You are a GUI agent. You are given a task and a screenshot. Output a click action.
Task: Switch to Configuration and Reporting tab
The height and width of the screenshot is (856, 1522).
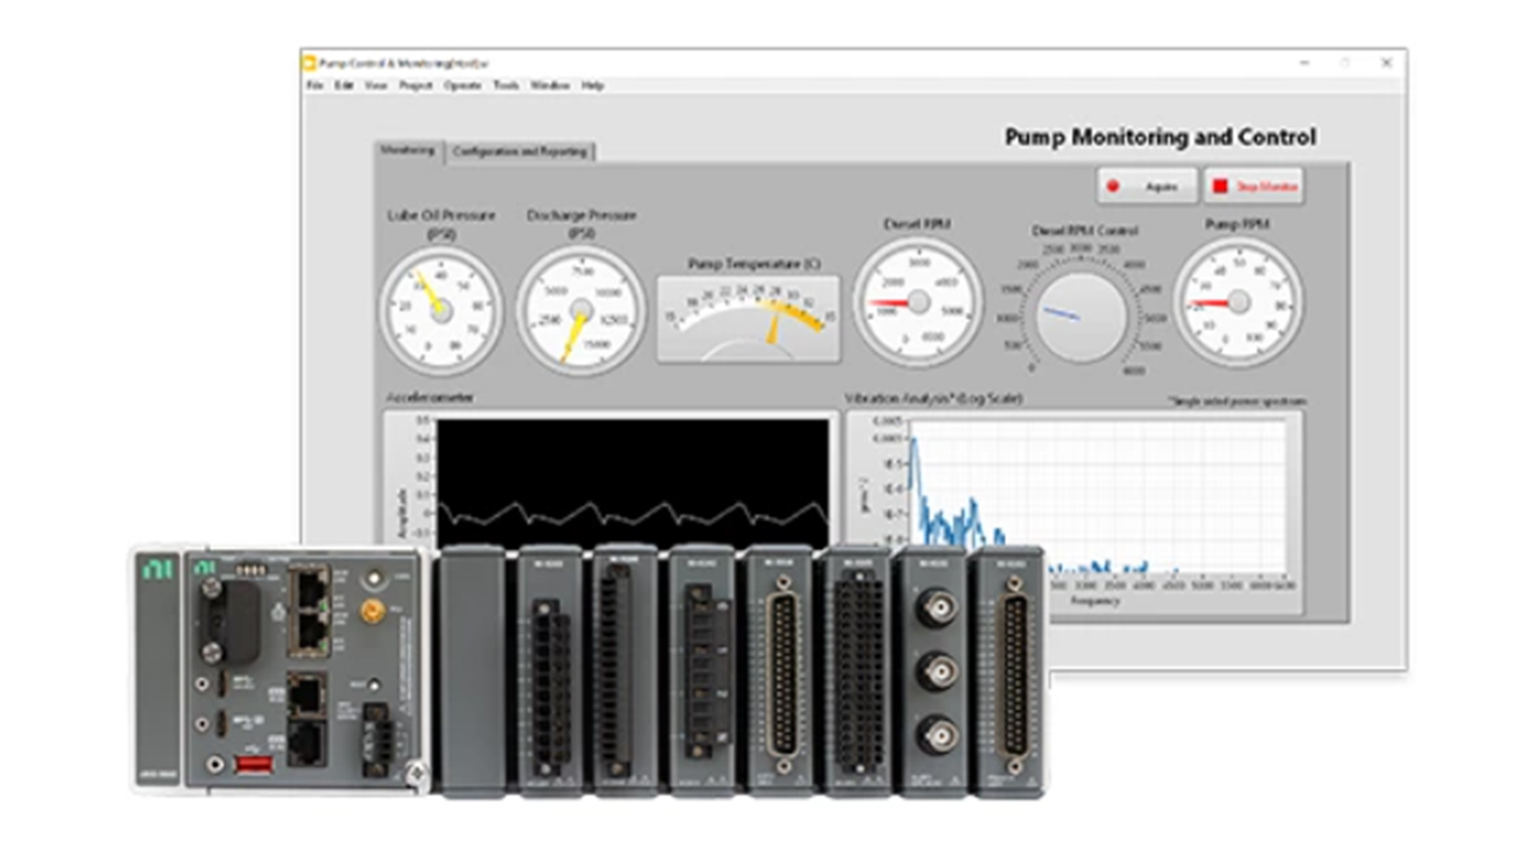[x=520, y=151]
